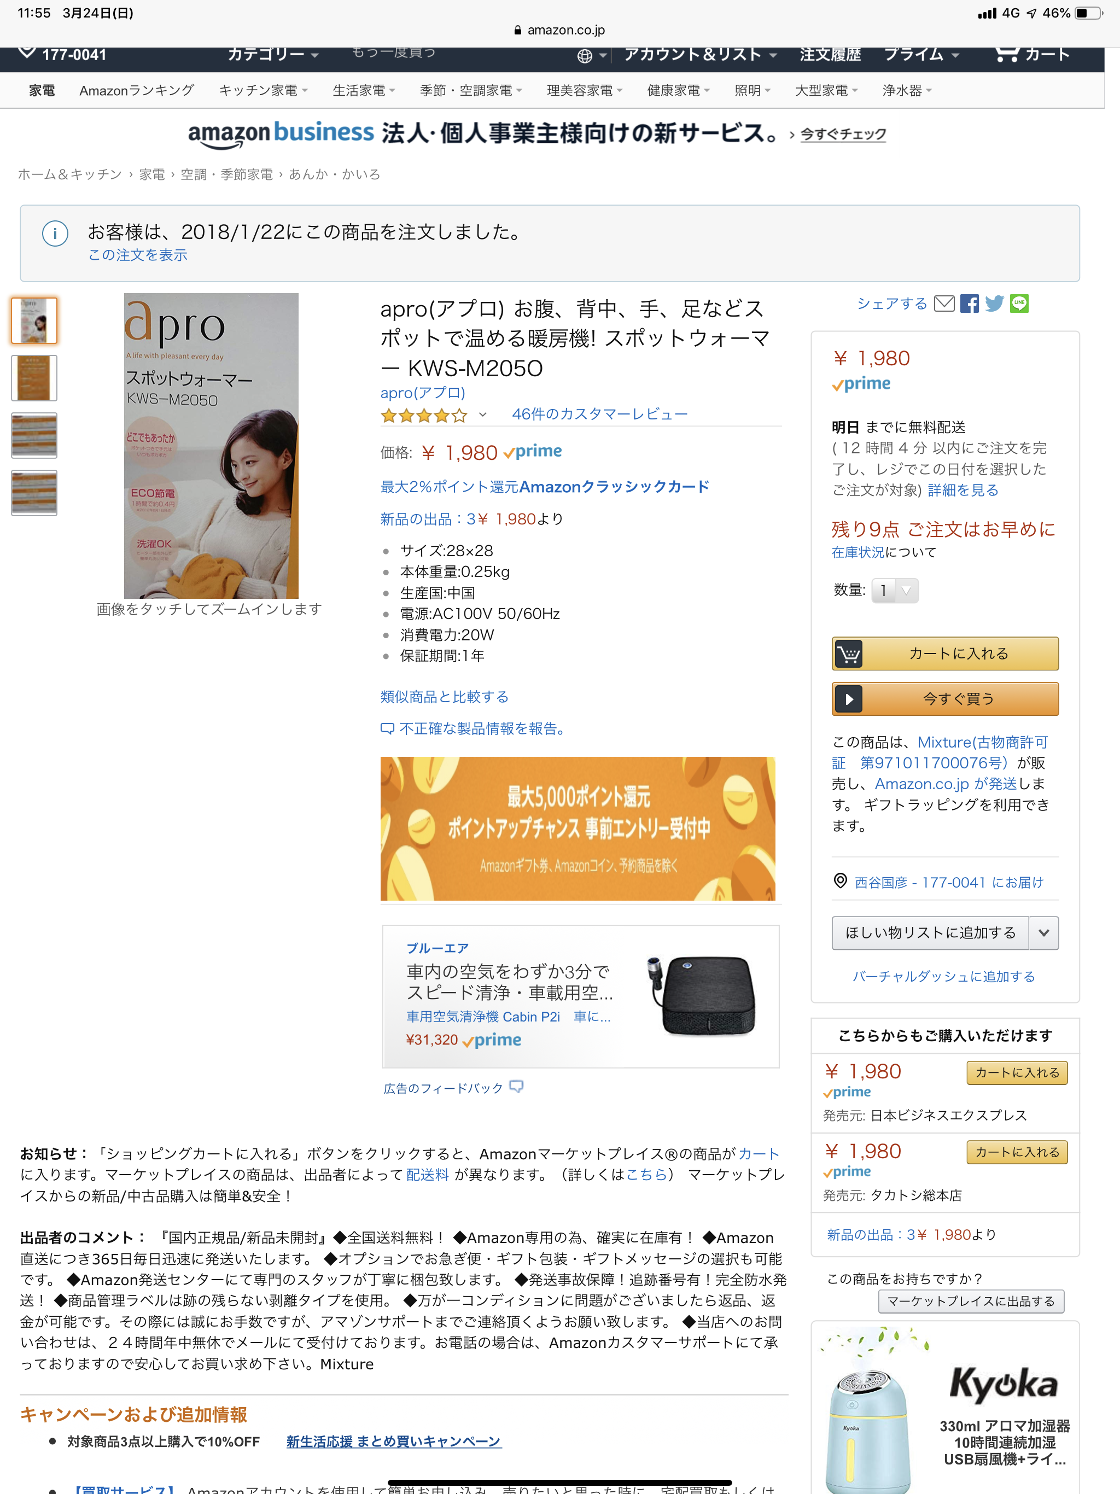Open the 数量 quantity dropdown
This screenshot has width=1120, height=1494.
tap(894, 591)
